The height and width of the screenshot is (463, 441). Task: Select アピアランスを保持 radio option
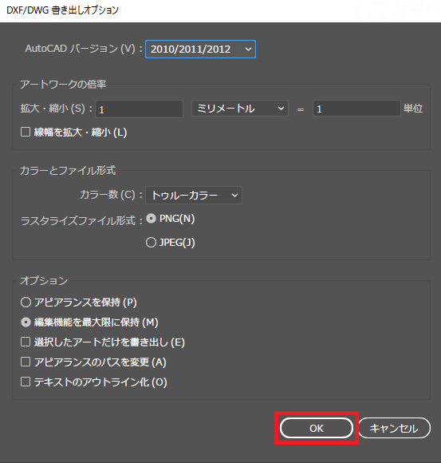coord(26,302)
